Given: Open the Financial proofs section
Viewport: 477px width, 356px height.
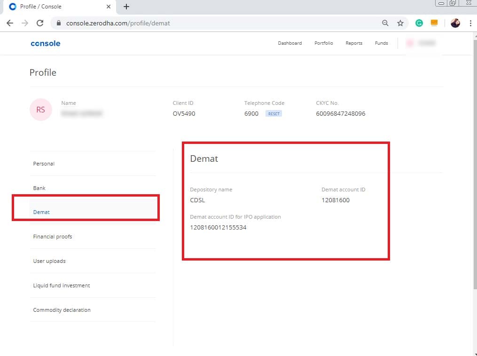Looking at the screenshot, I should pyautogui.click(x=93, y=237).
